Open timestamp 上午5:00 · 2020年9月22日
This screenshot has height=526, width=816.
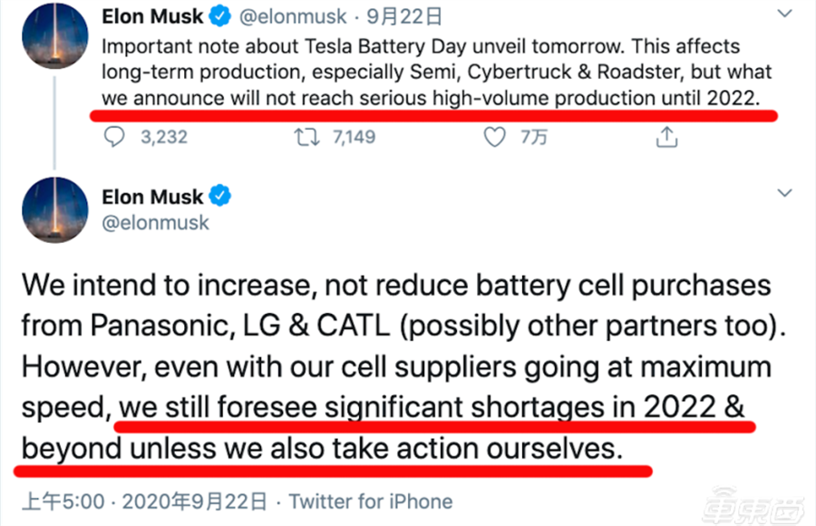144,502
